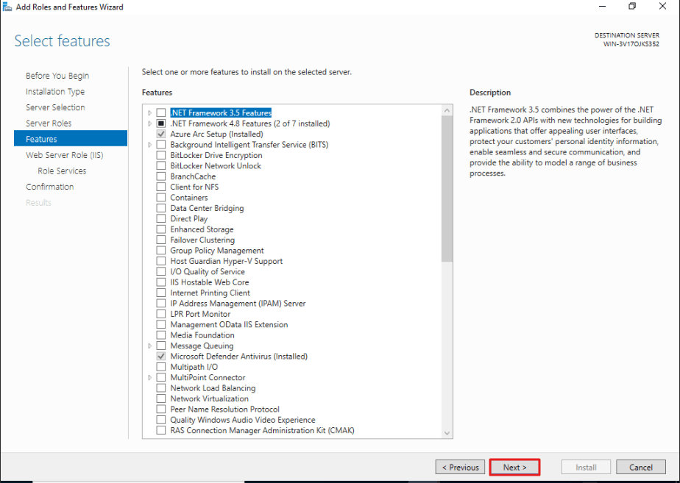Expand Background Intelligent Transfer Service (BITS) tree
Viewport: 680px width, 483px height.
click(150, 145)
